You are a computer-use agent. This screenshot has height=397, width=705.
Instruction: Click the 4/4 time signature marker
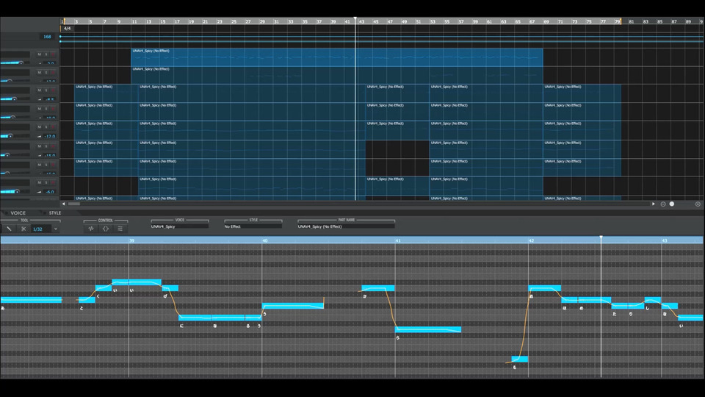coord(68,29)
